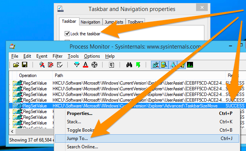The height and width of the screenshot is (151, 246).
Task: Click the Find binoculars icon
Action: 129,64
